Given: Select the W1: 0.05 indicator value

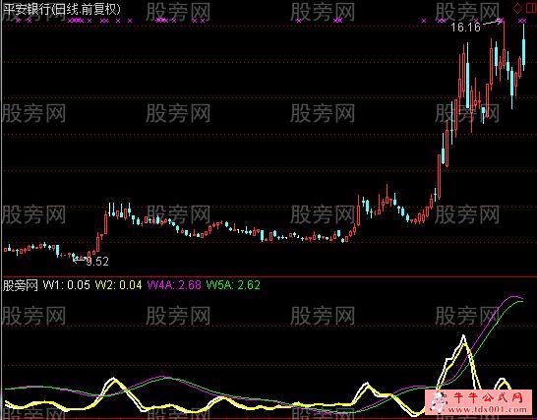Looking at the screenshot, I should pos(67,285).
